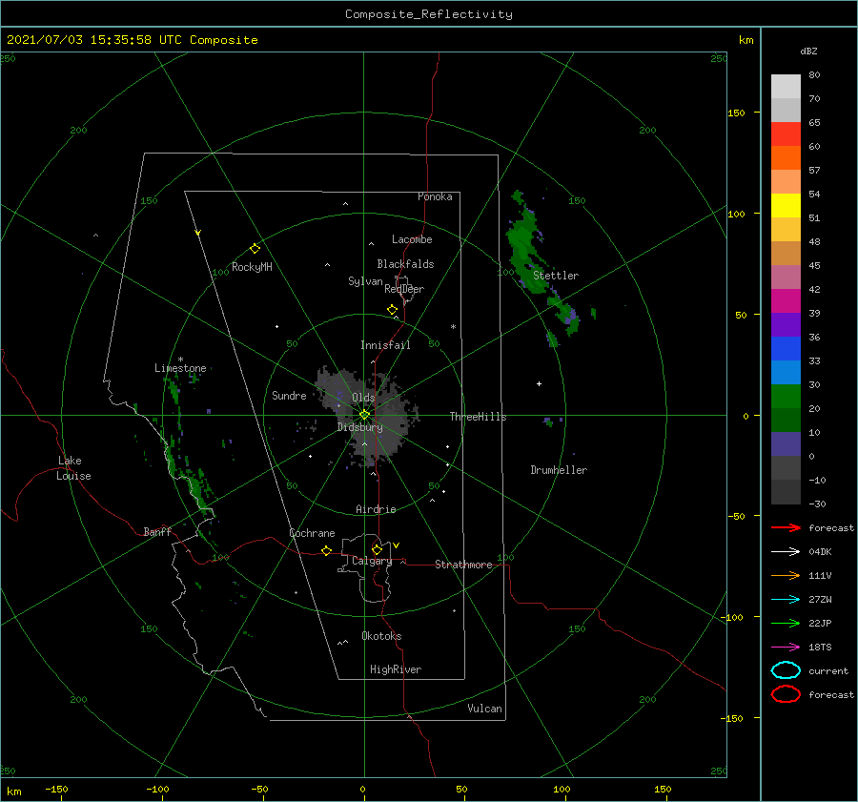Click the Banff label

tap(157, 531)
